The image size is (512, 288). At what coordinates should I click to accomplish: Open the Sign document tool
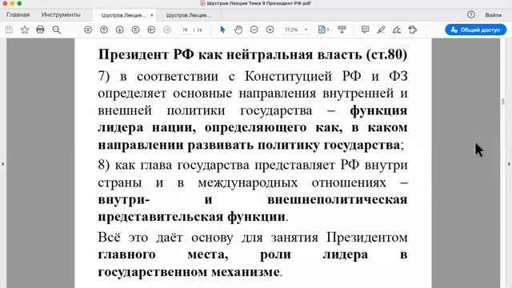click(397, 30)
